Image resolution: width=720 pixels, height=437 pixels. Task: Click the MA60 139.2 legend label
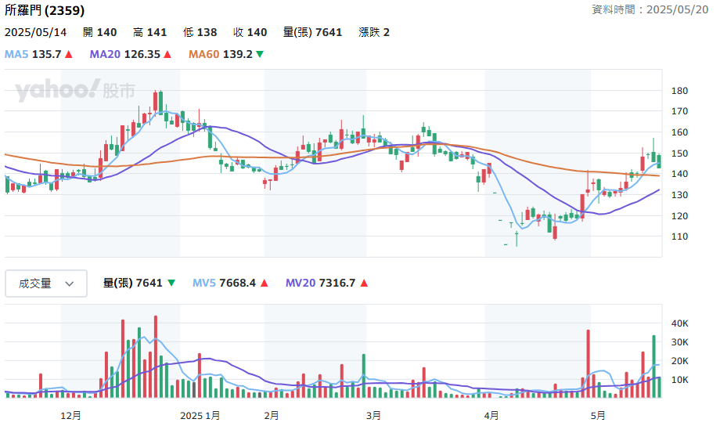click(221, 54)
